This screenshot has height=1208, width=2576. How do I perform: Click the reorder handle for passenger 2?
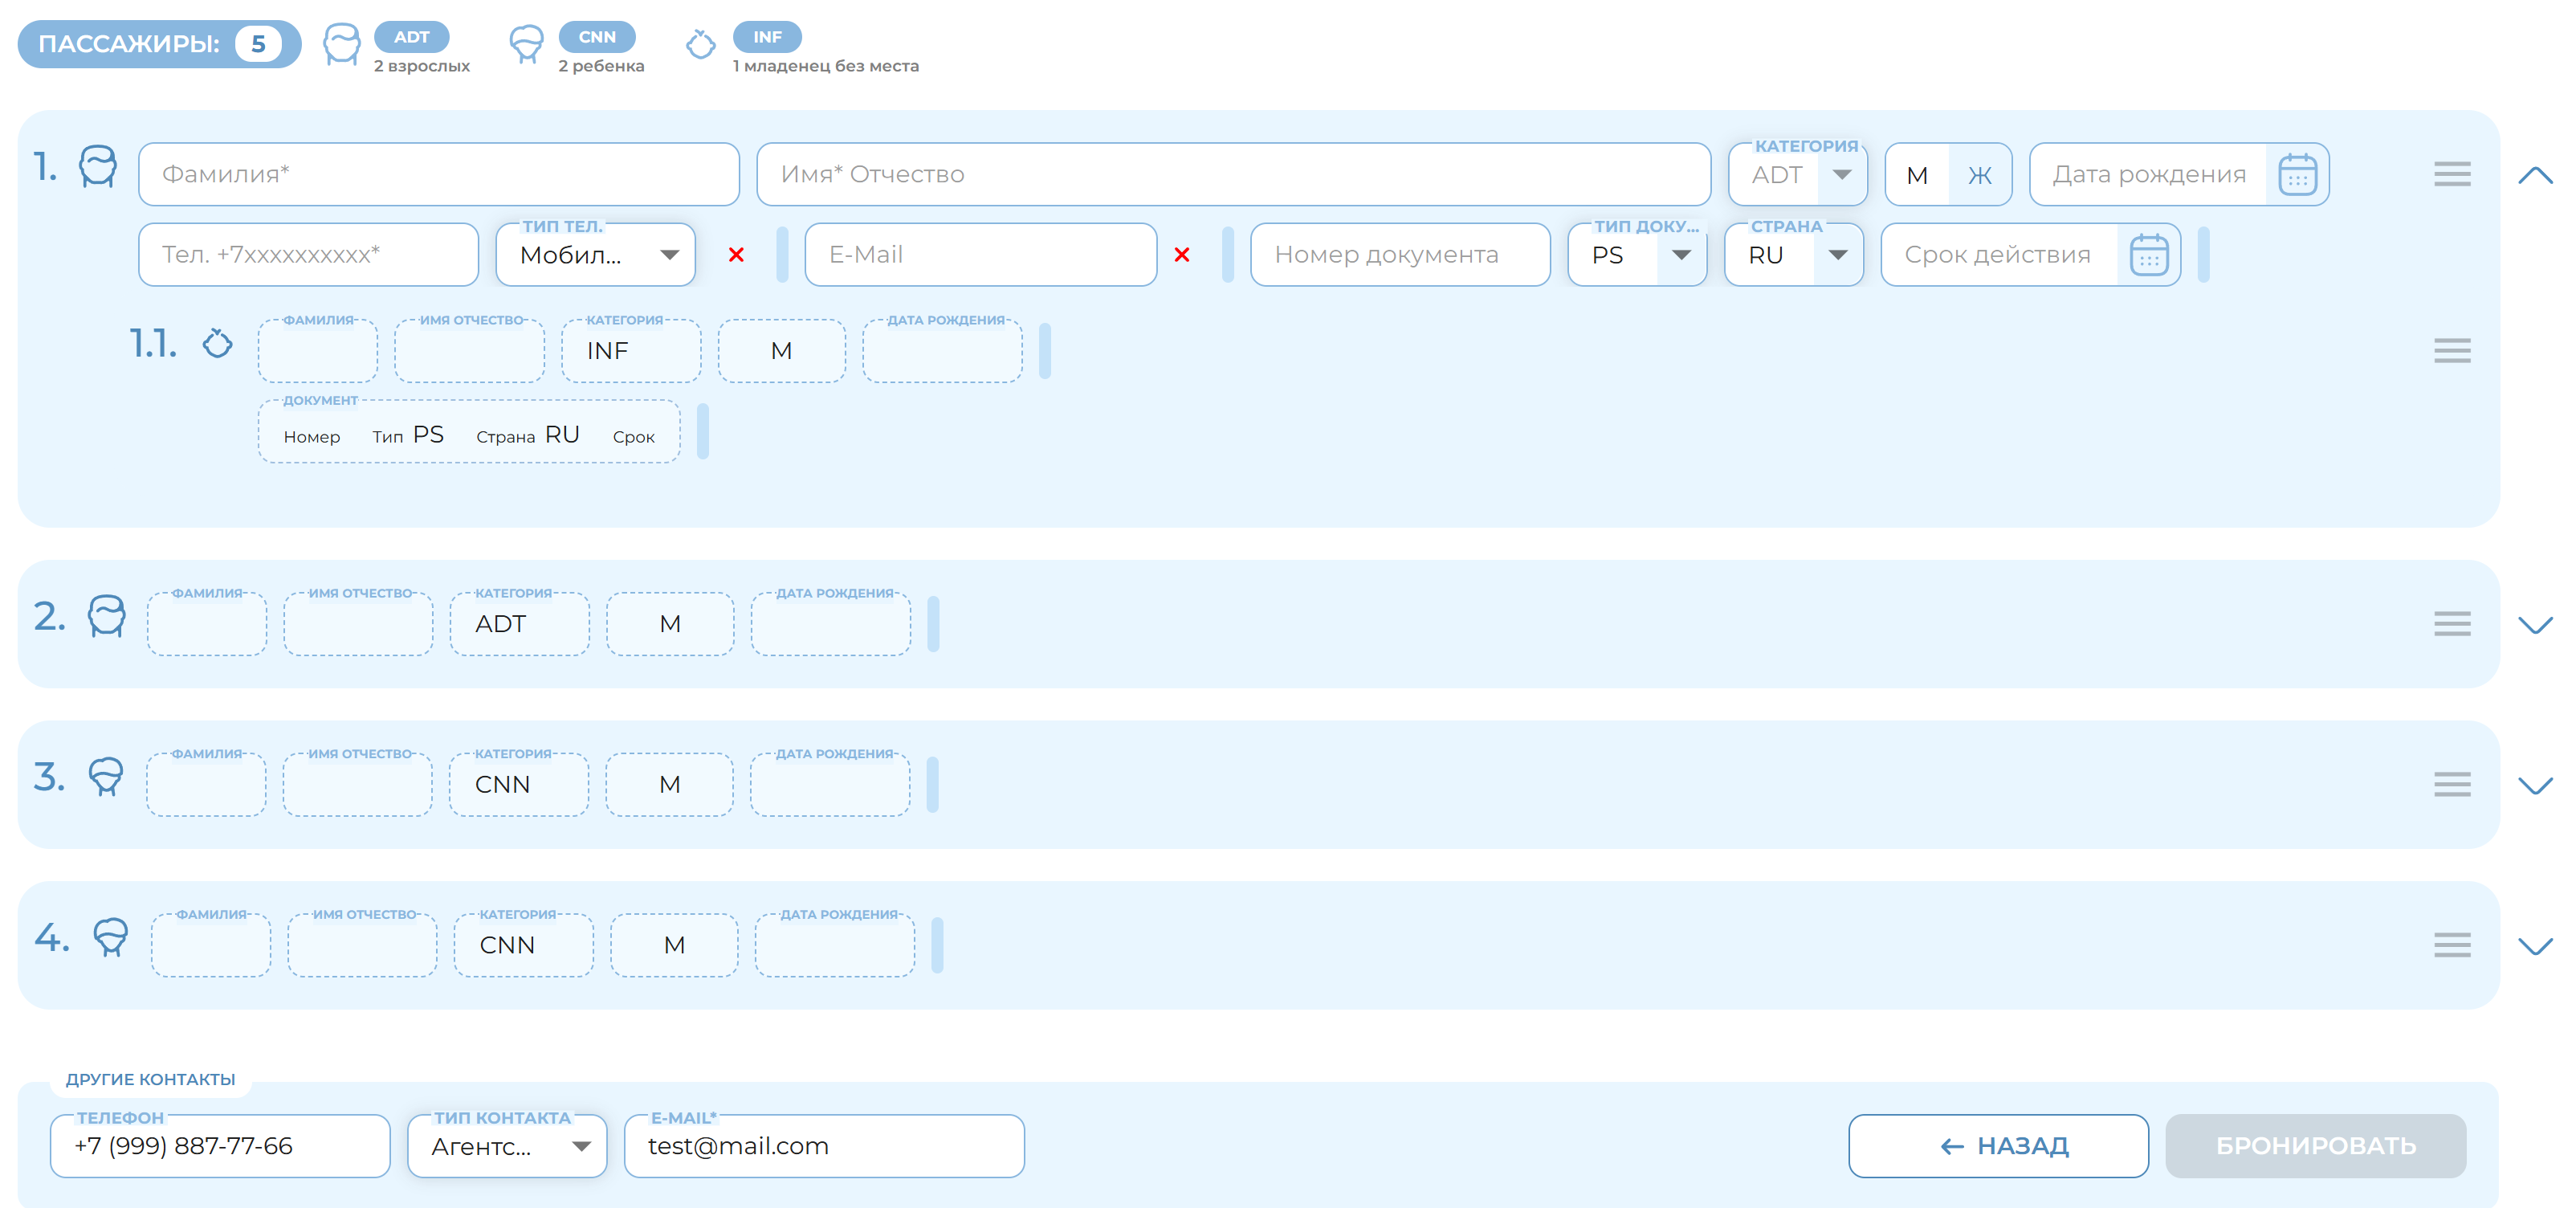pyautogui.click(x=2452, y=623)
